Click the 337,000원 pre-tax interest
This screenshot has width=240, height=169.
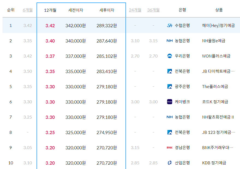(x=76, y=56)
